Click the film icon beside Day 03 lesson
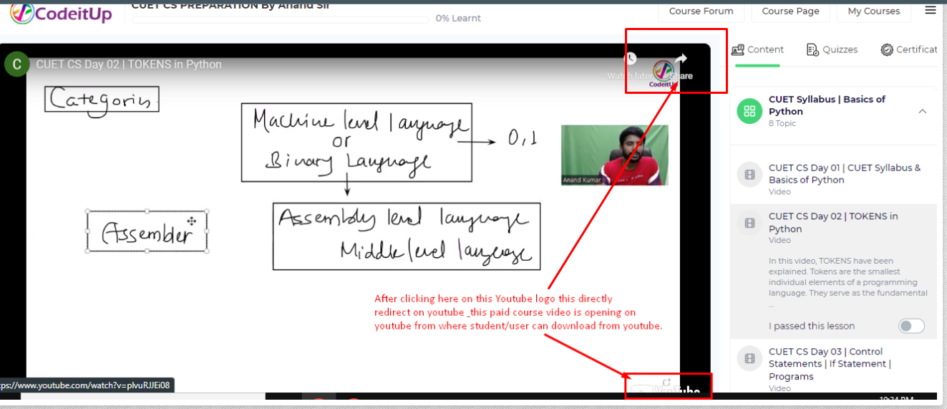This screenshot has height=409, width=947. tap(749, 358)
